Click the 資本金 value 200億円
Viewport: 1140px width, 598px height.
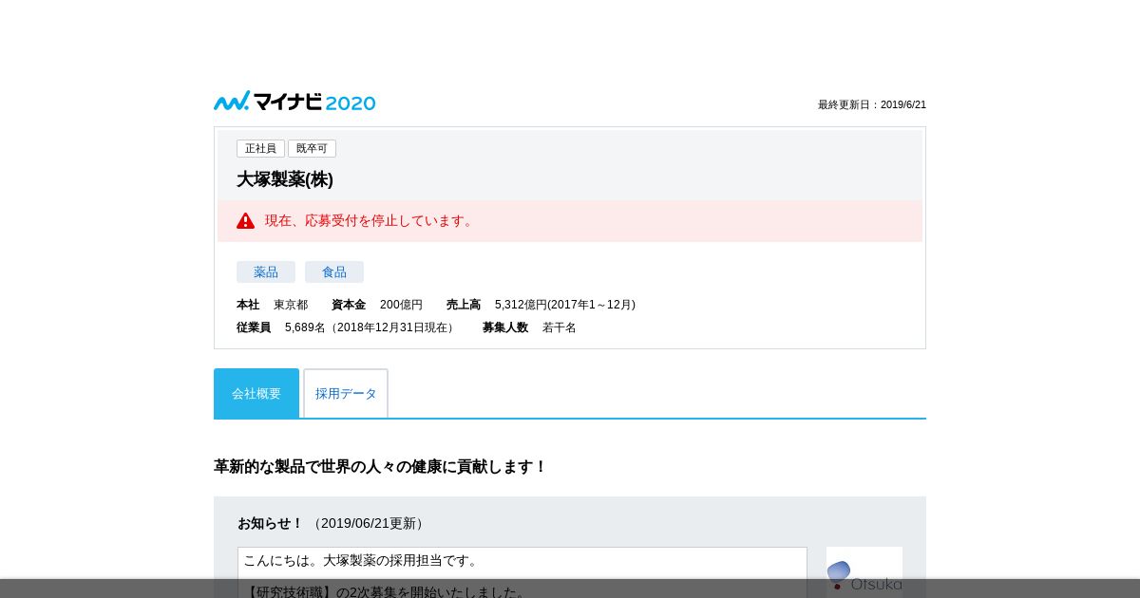401,305
